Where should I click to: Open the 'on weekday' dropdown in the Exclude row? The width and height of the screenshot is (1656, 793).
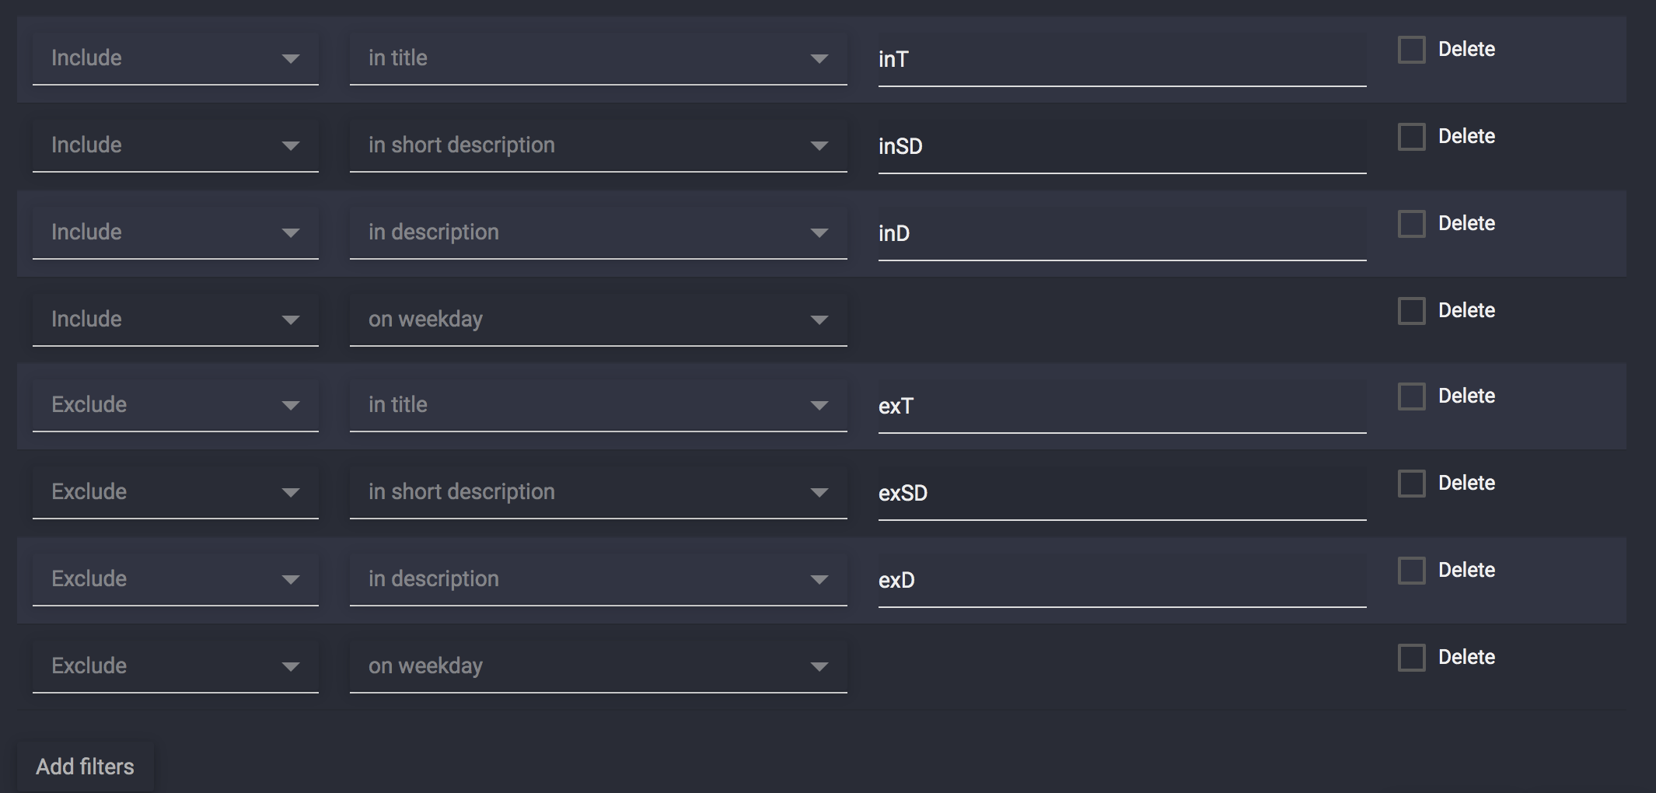coord(597,665)
